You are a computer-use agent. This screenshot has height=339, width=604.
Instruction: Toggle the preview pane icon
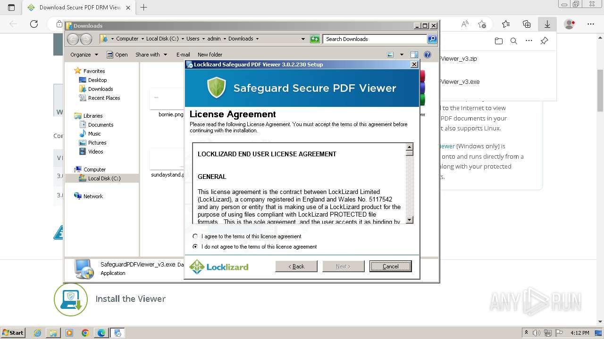tap(414, 55)
